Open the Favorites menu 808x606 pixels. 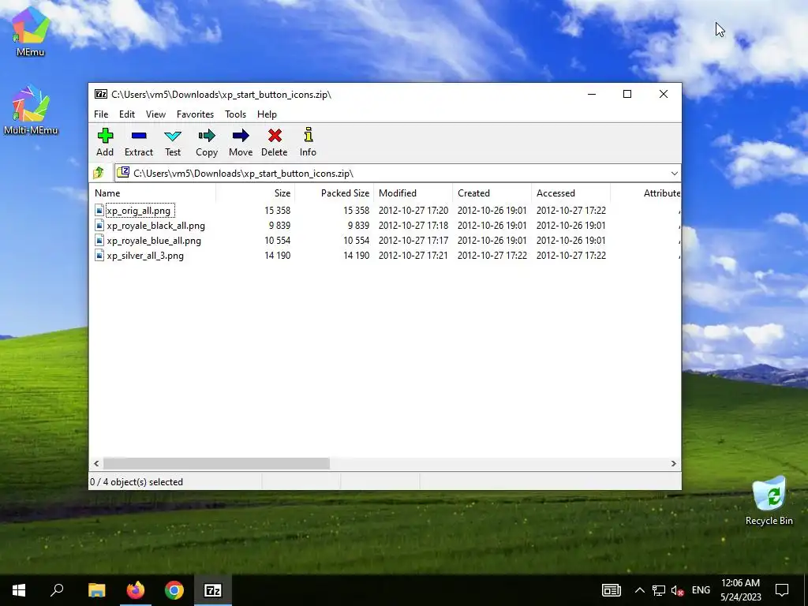click(x=195, y=114)
